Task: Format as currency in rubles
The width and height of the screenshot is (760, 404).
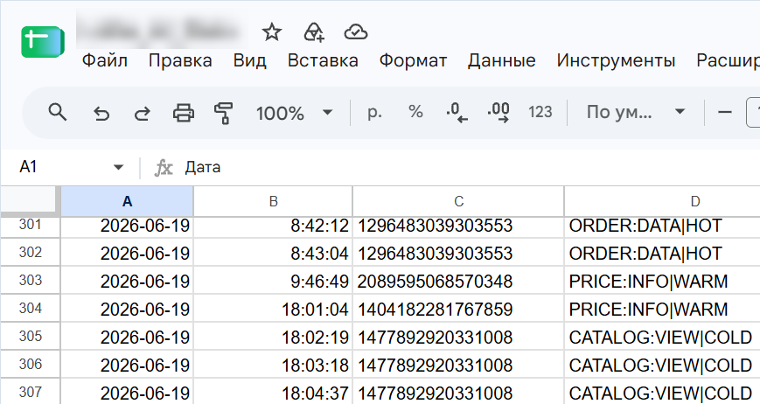Action: coord(374,113)
